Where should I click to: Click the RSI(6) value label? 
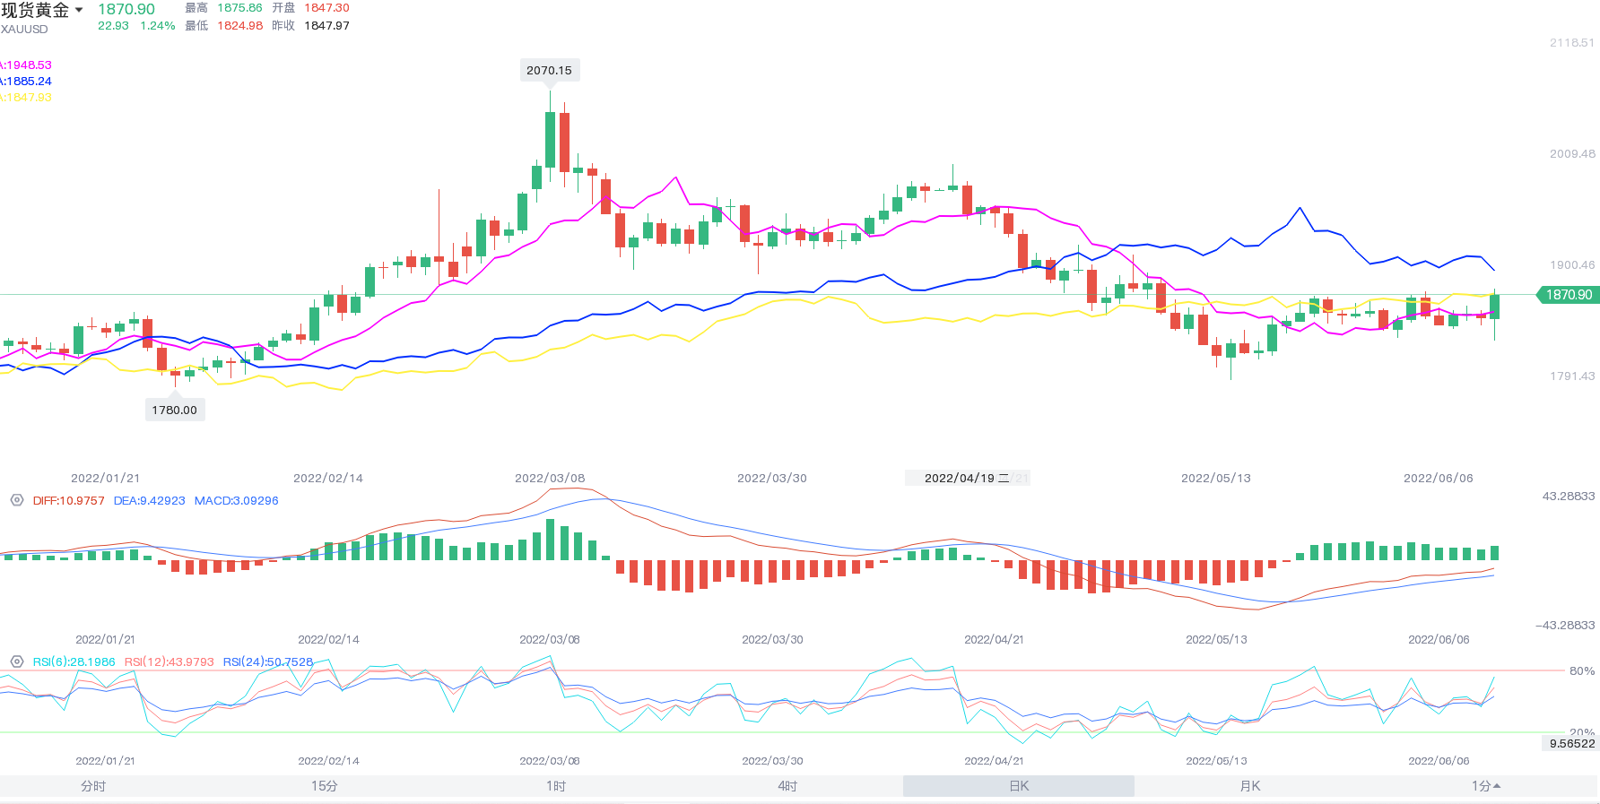pos(74,661)
